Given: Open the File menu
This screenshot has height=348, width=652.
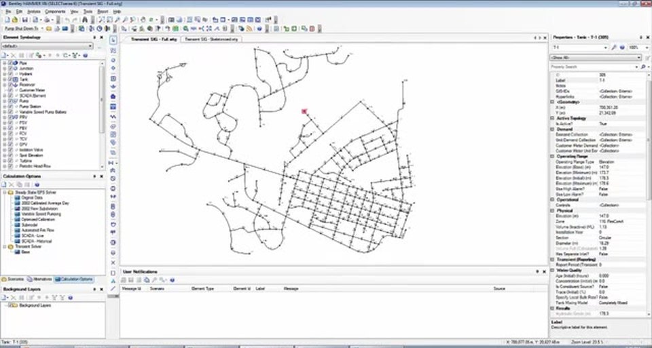Looking at the screenshot, I should pyautogui.click(x=8, y=12).
